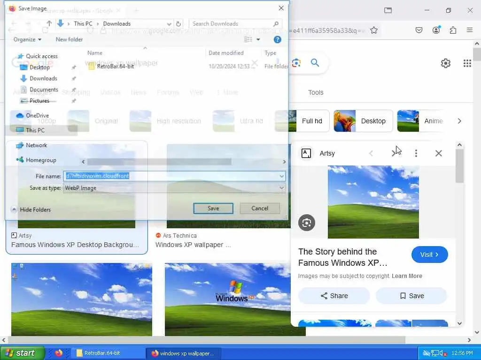Open the Tools option in Google Images
481x360 pixels.
[x=316, y=92]
